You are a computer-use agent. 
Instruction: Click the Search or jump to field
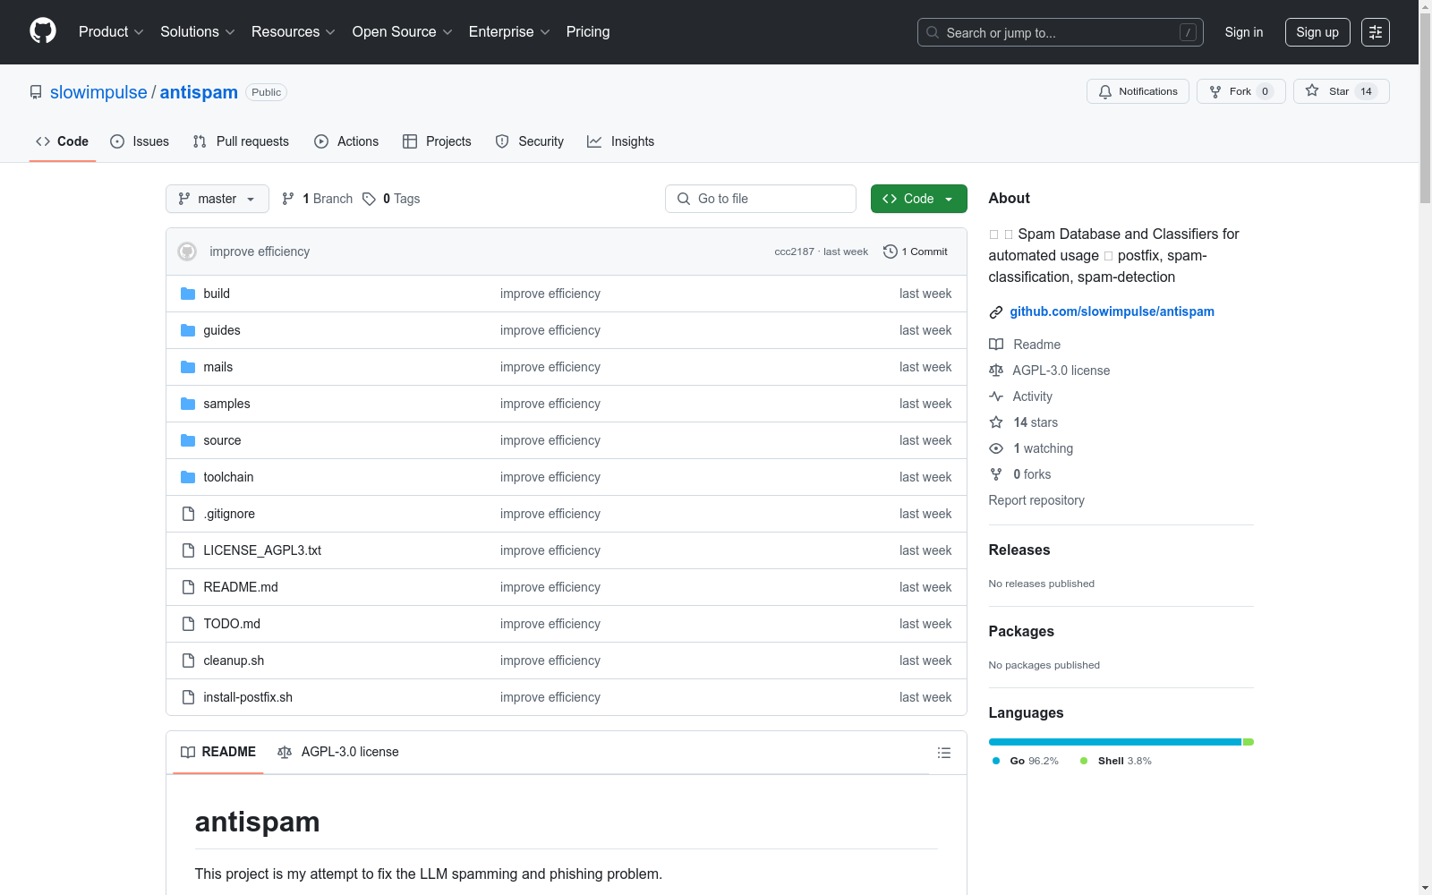1061,32
